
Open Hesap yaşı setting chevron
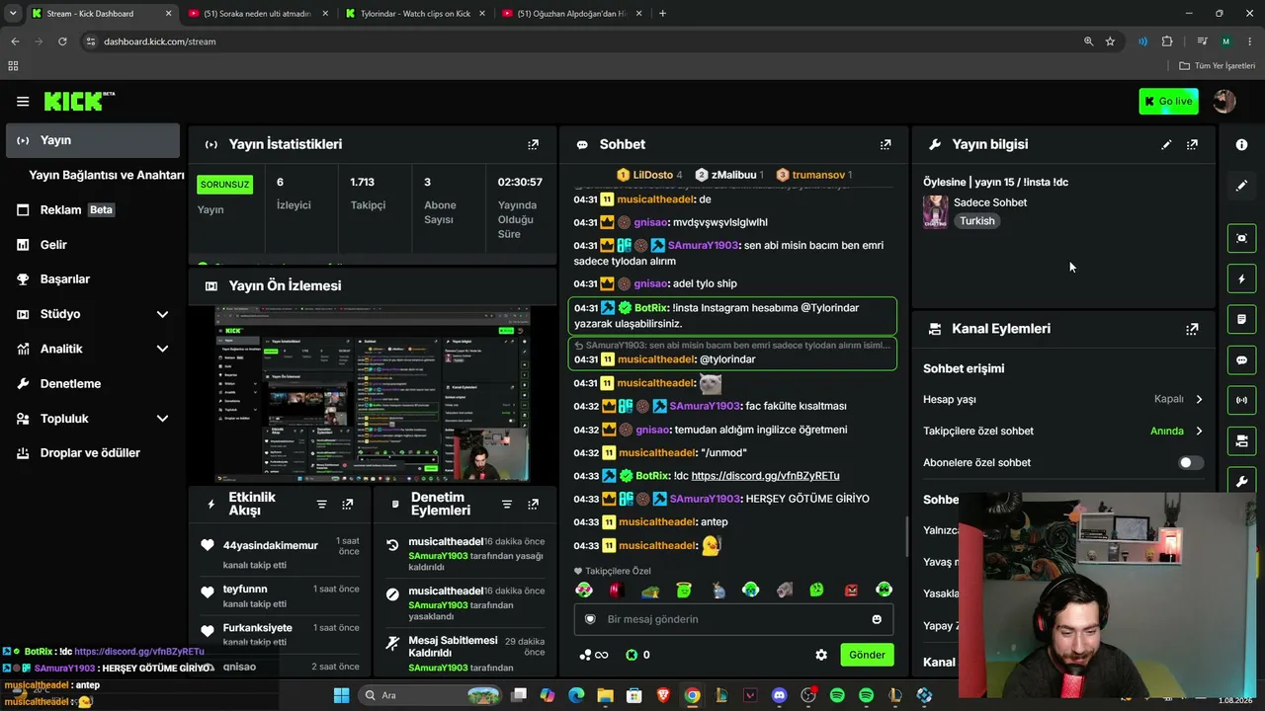point(1199,400)
